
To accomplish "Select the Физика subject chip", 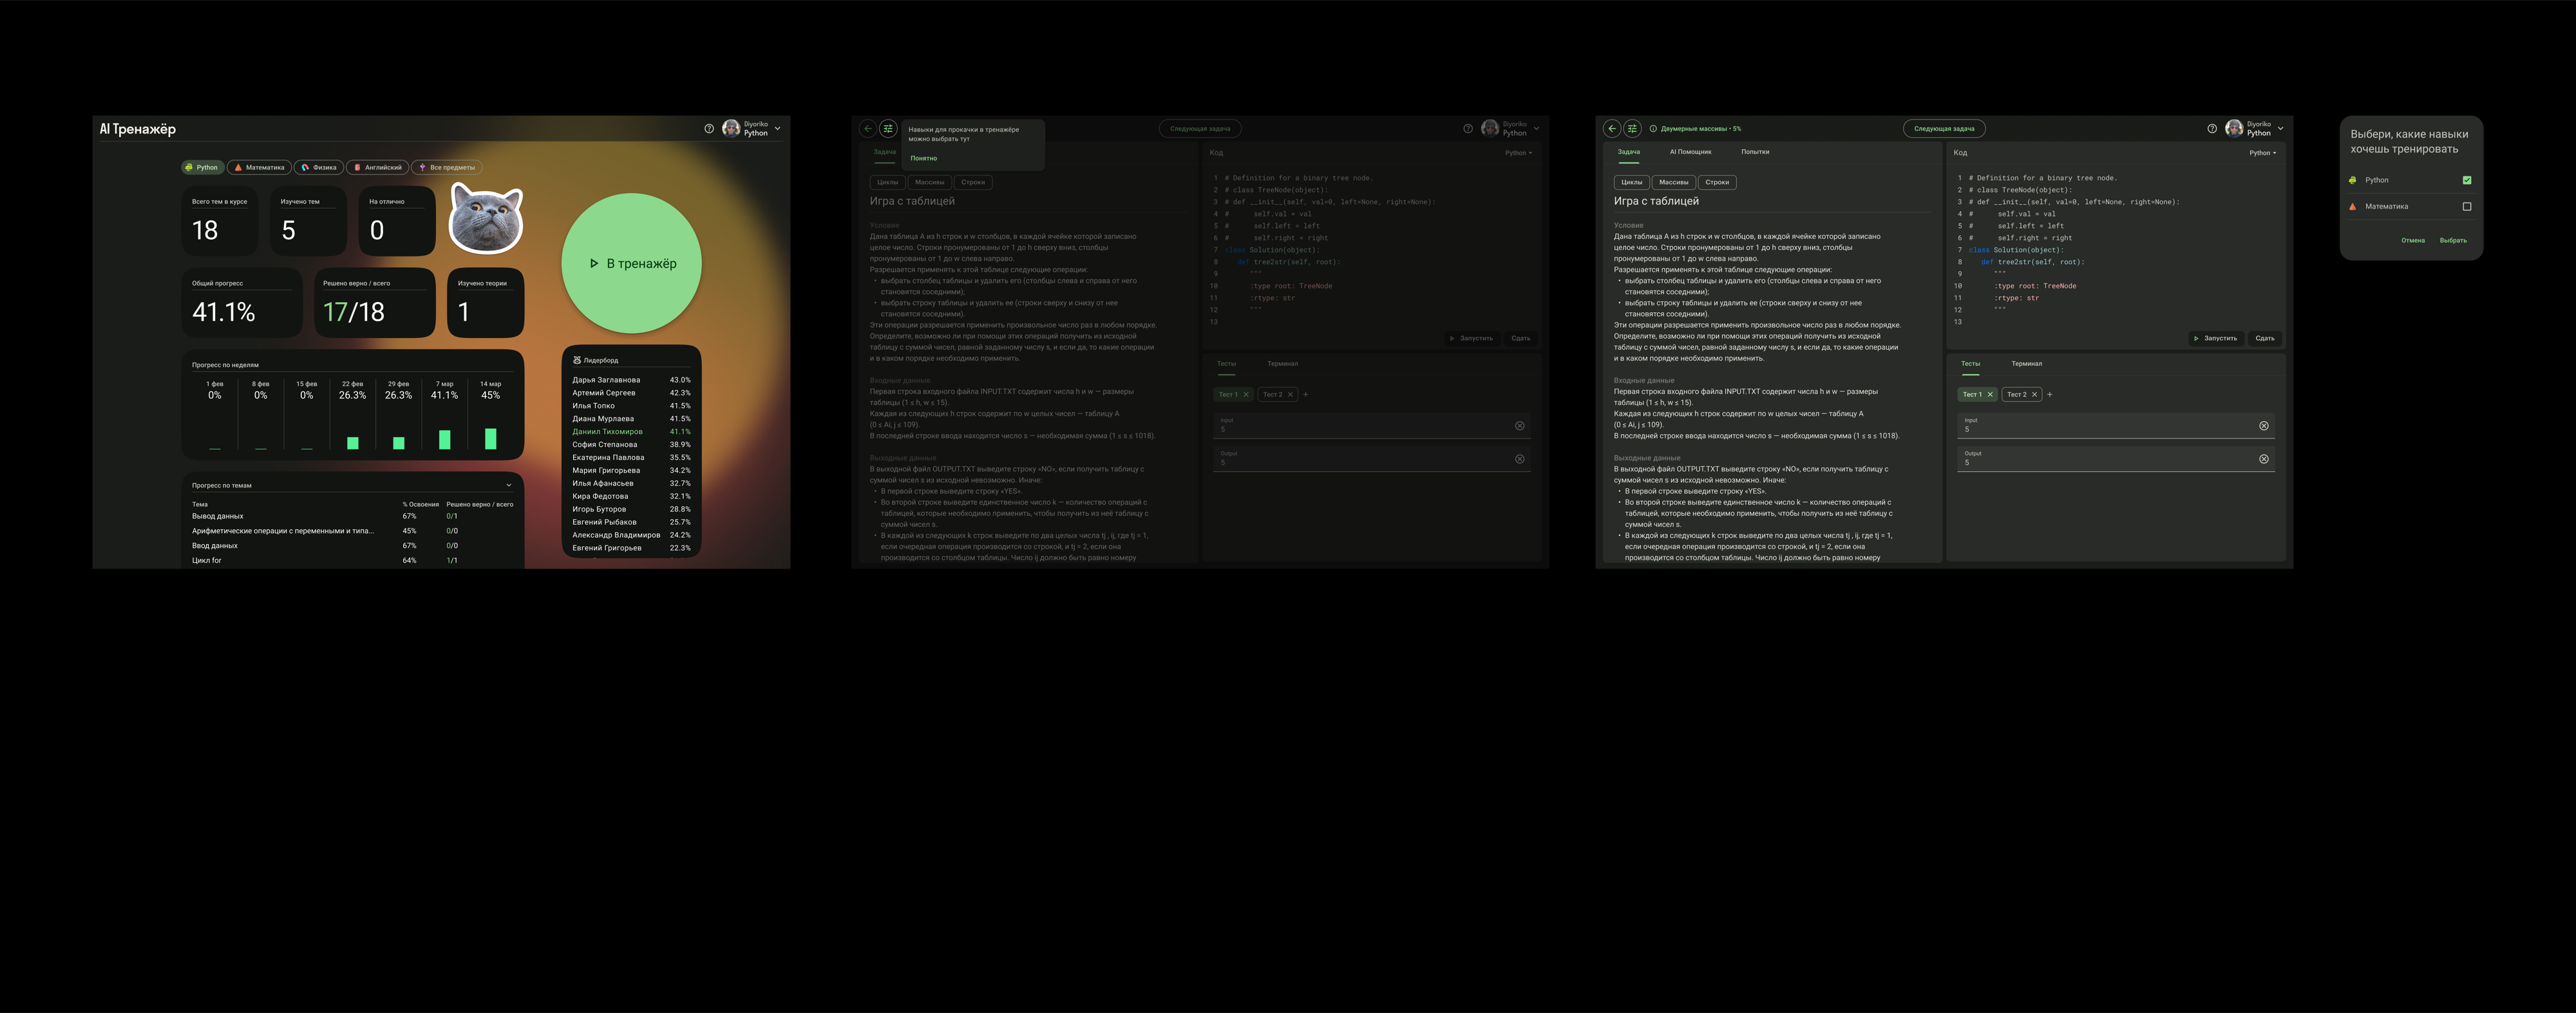I will coord(319,168).
